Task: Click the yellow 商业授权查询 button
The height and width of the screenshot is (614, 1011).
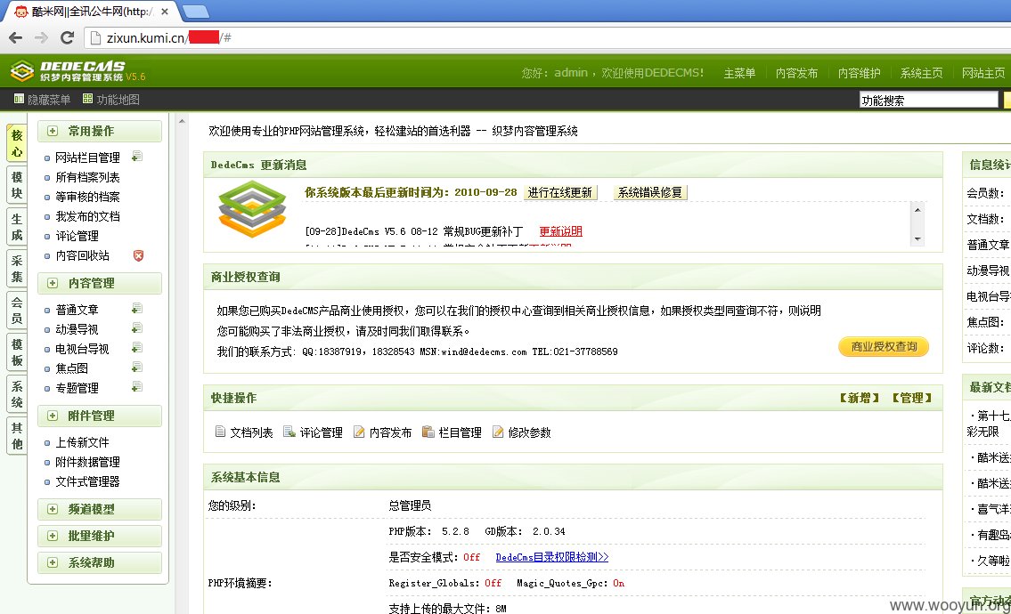Action: click(x=884, y=347)
